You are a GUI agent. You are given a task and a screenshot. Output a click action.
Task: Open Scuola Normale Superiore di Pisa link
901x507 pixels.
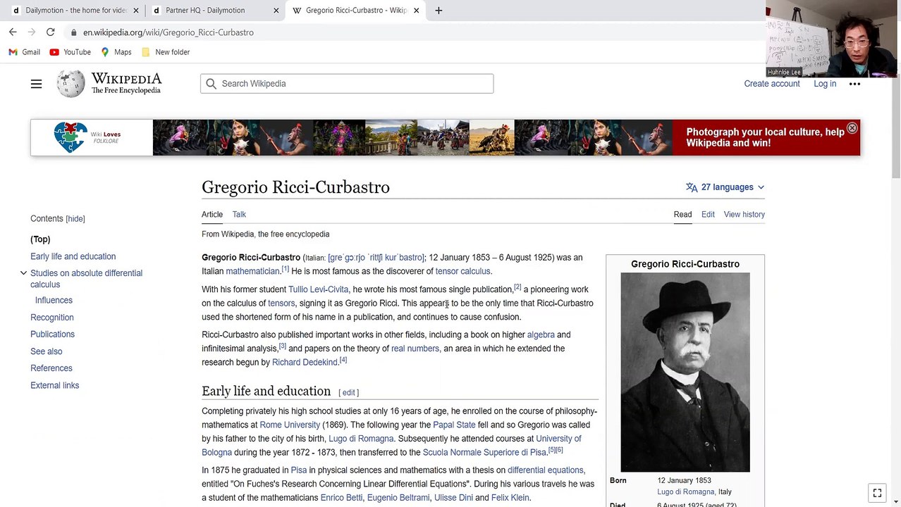pyautogui.click(x=484, y=453)
